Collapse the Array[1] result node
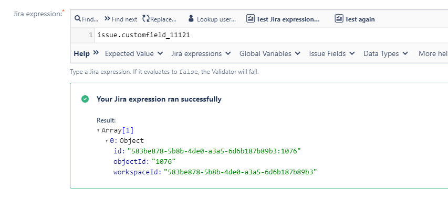 tap(98, 131)
